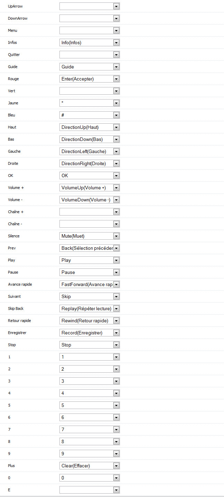The width and height of the screenshot is (224, 504).
Task: Open the Guide row combo box
Action: pos(90,67)
